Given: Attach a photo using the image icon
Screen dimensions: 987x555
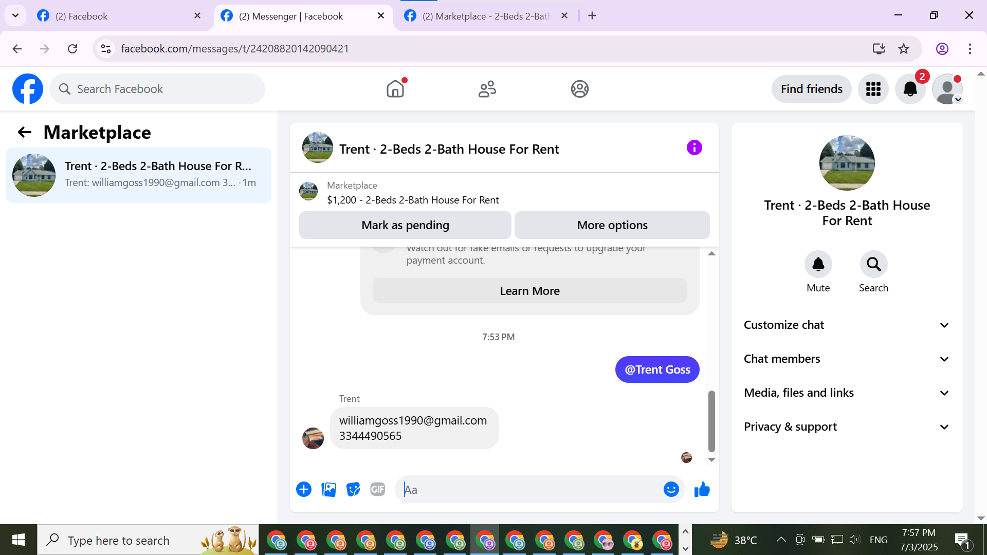Looking at the screenshot, I should click(x=328, y=489).
